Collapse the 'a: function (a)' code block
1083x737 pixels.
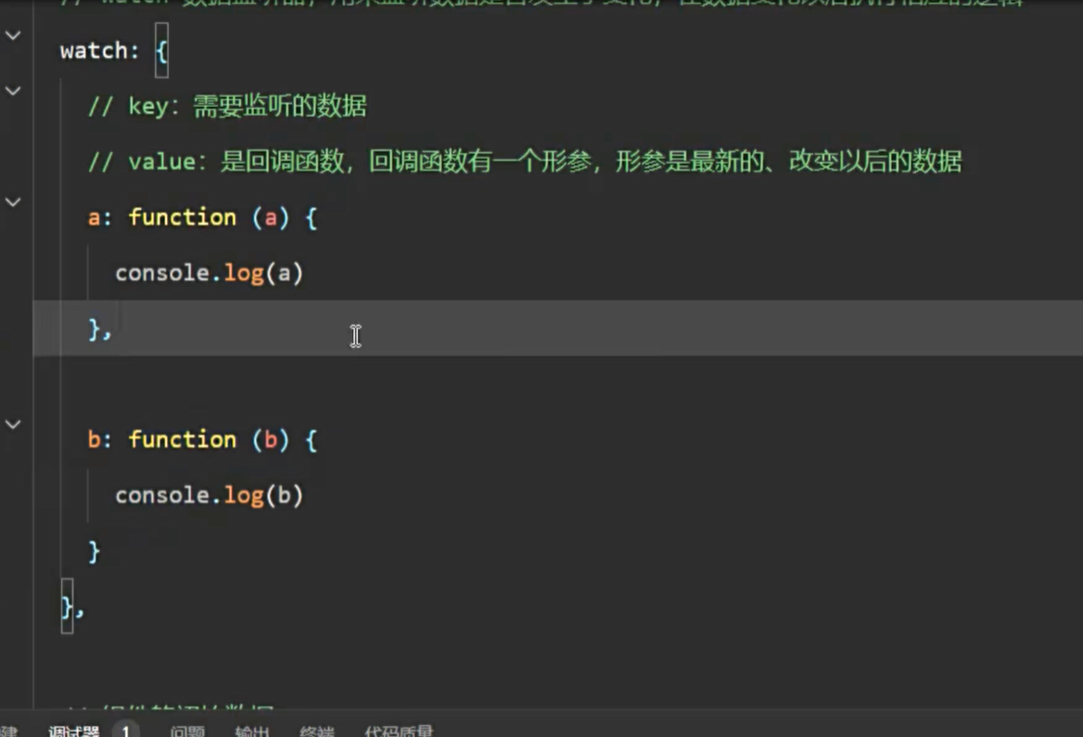pos(13,201)
